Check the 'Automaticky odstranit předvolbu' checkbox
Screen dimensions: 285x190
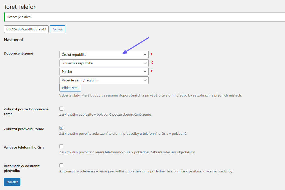(x=61, y=165)
